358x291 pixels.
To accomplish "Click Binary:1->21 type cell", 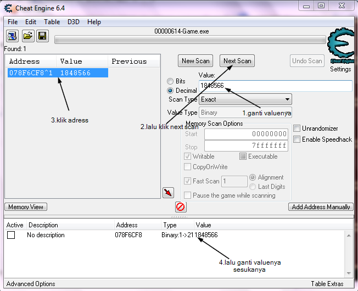I will (x=177, y=235).
